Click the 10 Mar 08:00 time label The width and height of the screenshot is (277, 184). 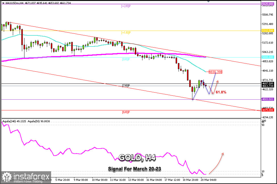click(x=100, y=180)
